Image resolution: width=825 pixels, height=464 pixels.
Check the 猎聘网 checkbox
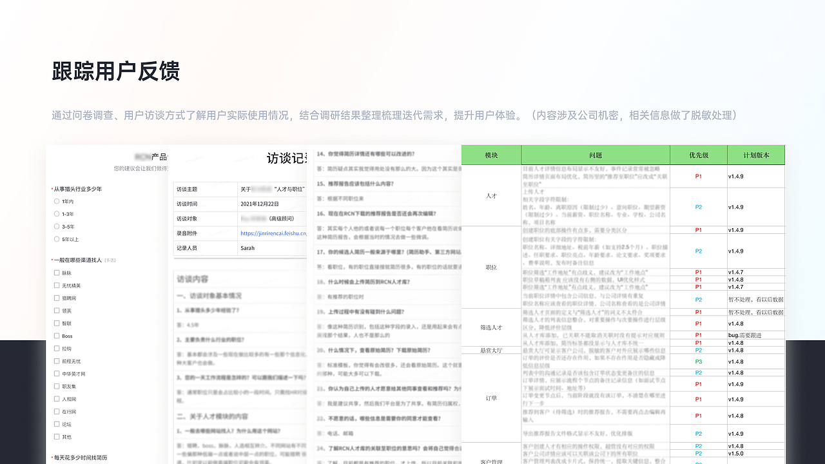pos(55,298)
